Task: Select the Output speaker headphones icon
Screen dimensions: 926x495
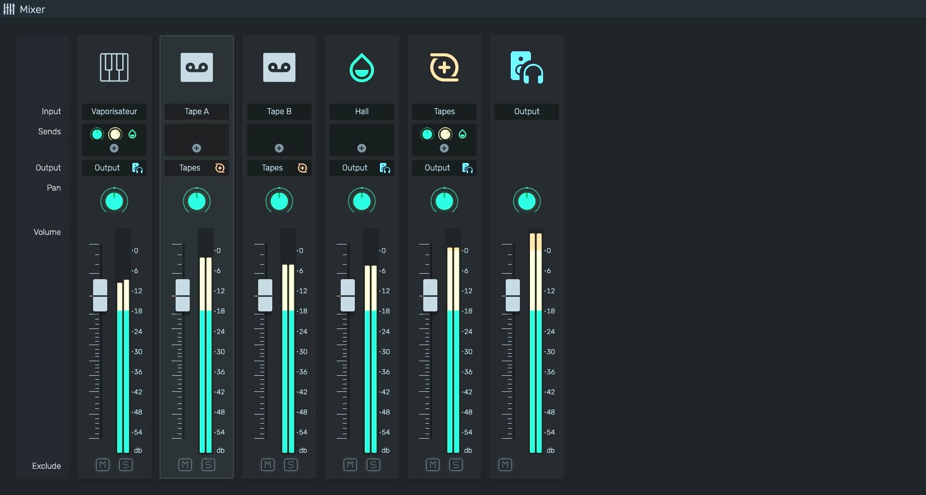Action: 527,67
